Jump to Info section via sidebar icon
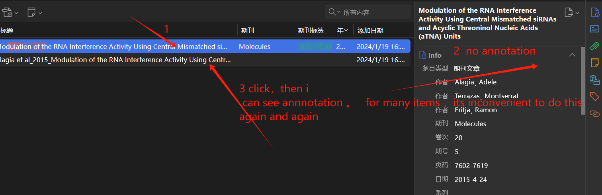602x195 pixels. (x=594, y=13)
